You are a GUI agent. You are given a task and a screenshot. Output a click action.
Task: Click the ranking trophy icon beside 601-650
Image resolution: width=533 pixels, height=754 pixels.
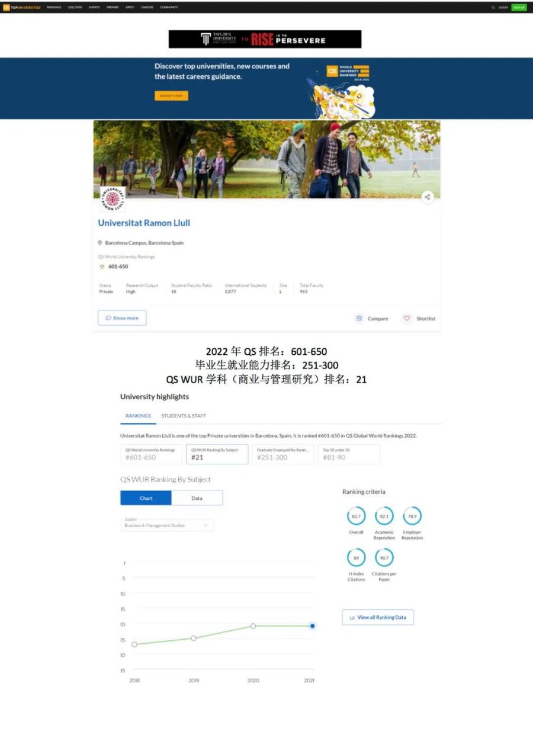[102, 267]
